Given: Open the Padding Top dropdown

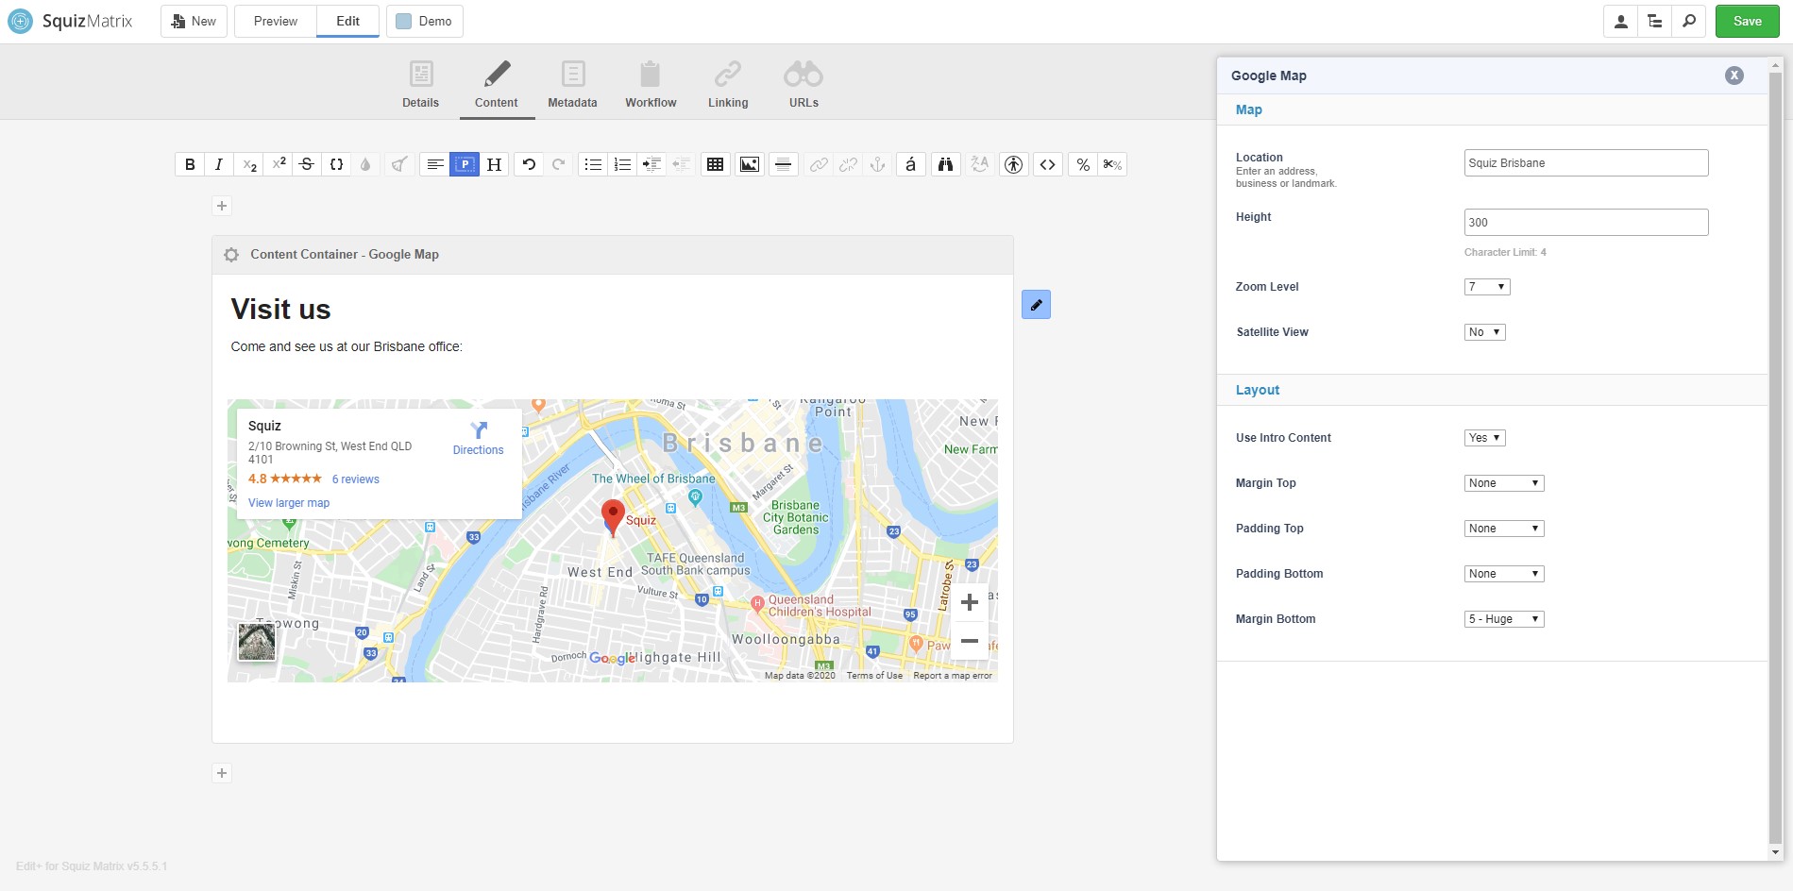Looking at the screenshot, I should 1504,529.
